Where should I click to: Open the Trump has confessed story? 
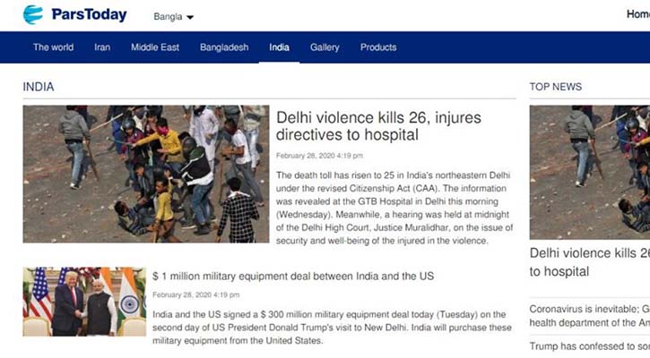click(x=589, y=346)
